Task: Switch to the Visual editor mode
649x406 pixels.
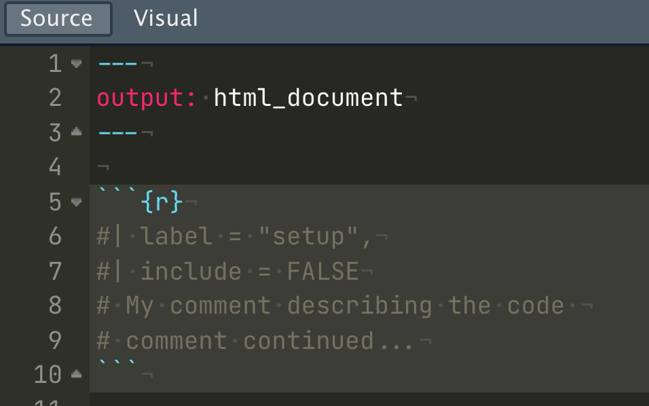Action: tap(165, 18)
